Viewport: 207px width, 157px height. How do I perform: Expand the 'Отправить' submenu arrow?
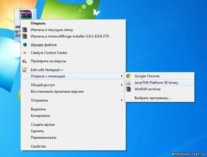[122, 100]
